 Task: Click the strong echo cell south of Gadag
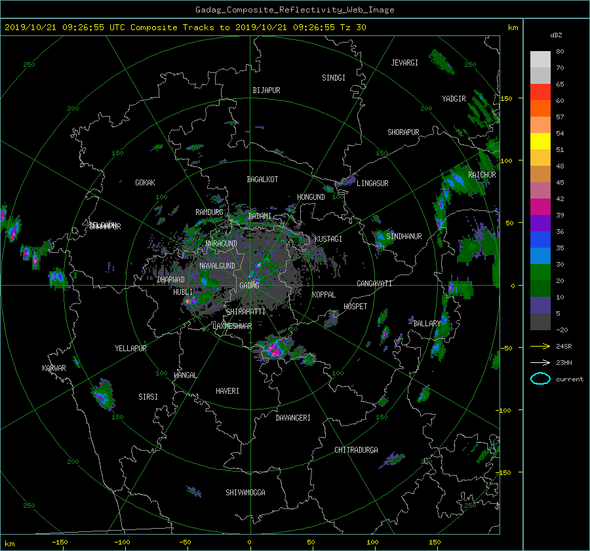(275, 350)
